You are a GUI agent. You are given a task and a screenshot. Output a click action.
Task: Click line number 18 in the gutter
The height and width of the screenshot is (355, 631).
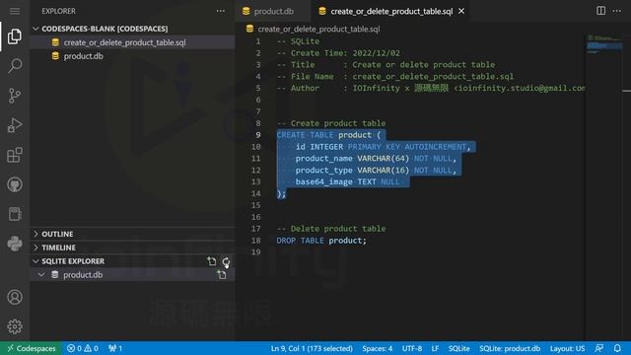[x=256, y=241]
